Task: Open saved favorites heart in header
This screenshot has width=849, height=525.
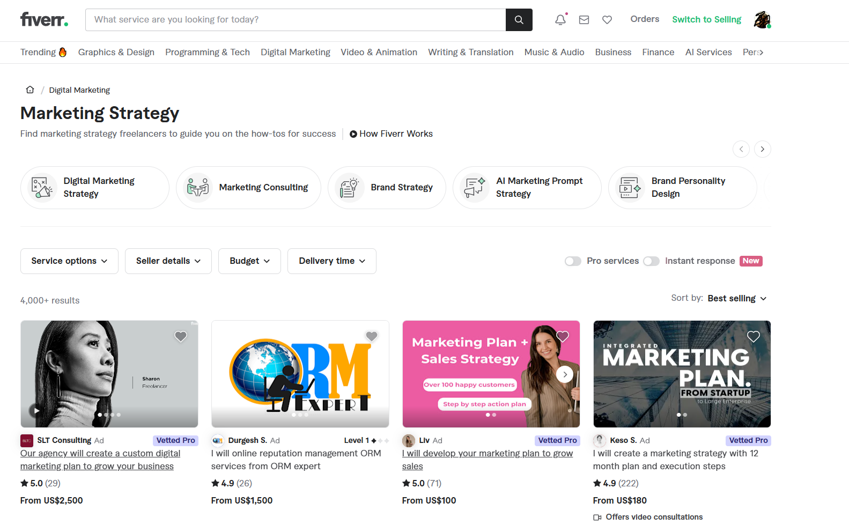Action: (607, 20)
